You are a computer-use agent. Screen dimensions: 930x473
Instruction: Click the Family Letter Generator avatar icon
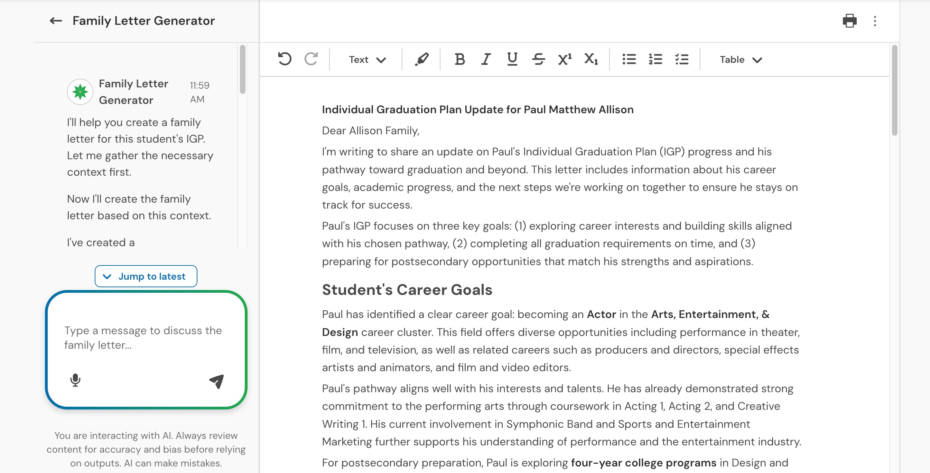80,92
